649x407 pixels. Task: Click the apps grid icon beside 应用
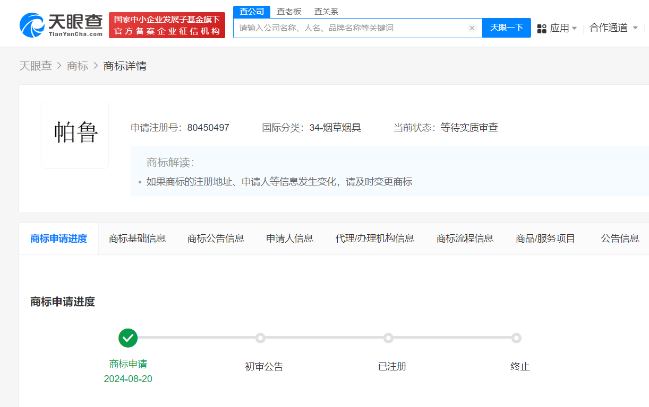click(541, 28)
